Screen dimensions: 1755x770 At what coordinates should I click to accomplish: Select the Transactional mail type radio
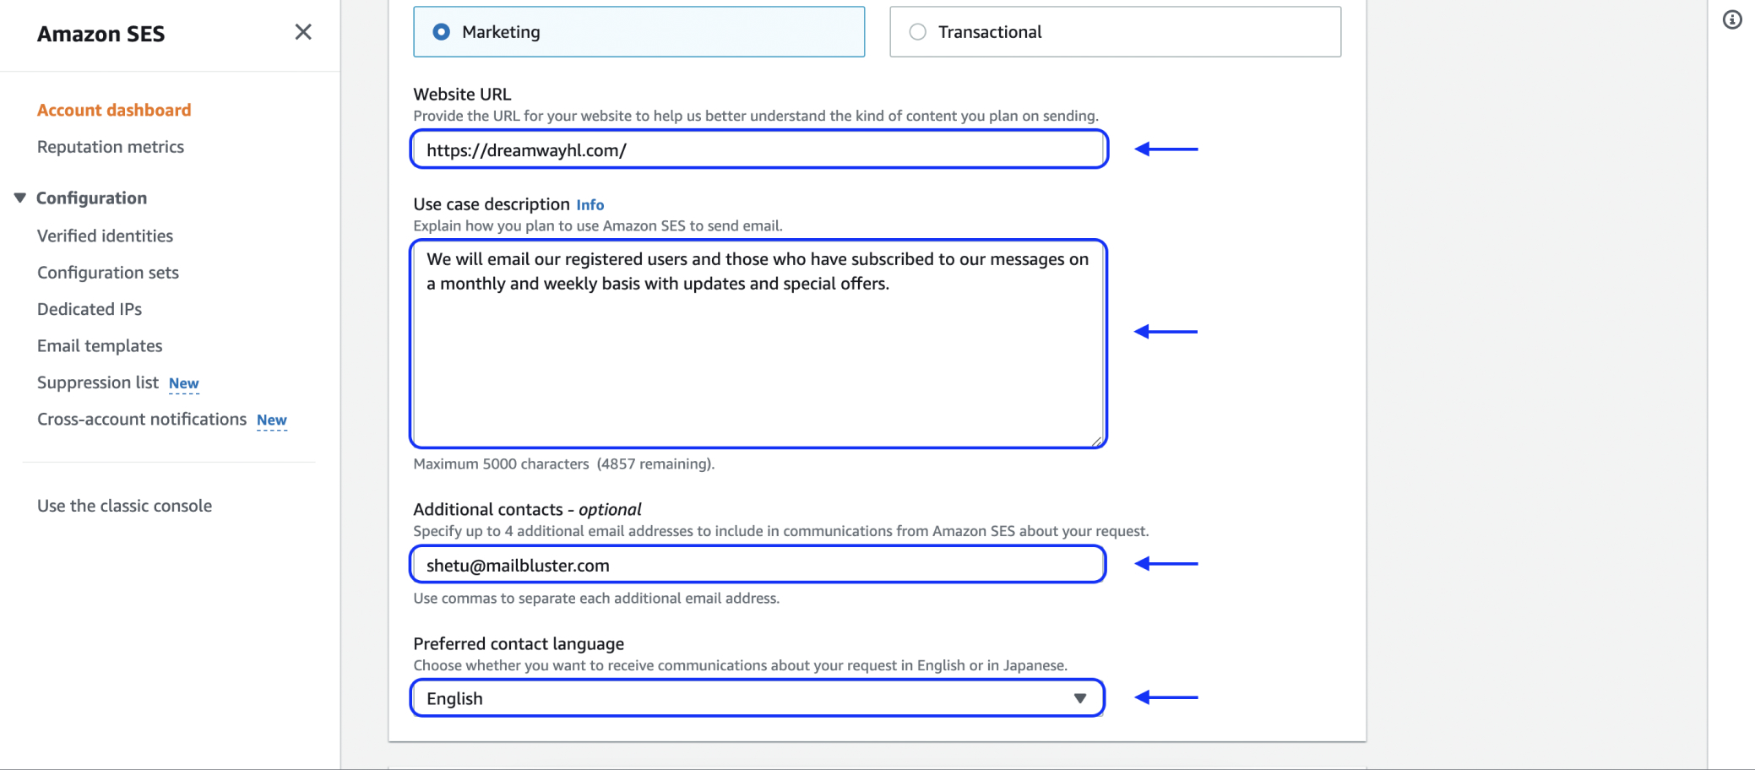click(x=918, y=32)
